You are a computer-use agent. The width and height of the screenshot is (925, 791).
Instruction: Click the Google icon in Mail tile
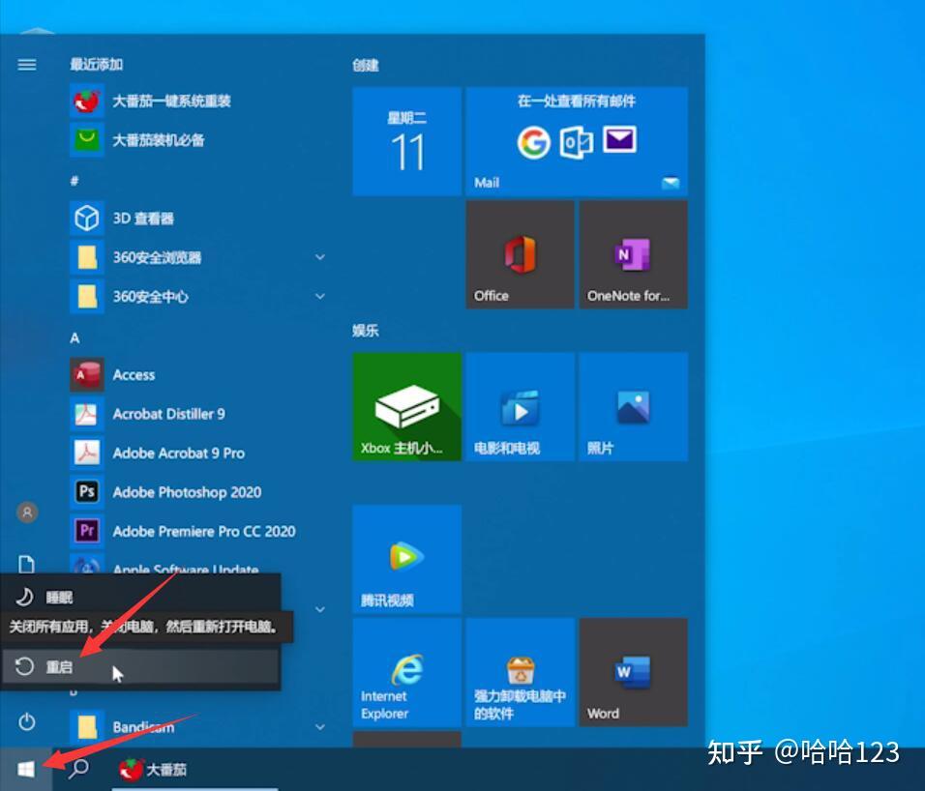coord(534,142)
